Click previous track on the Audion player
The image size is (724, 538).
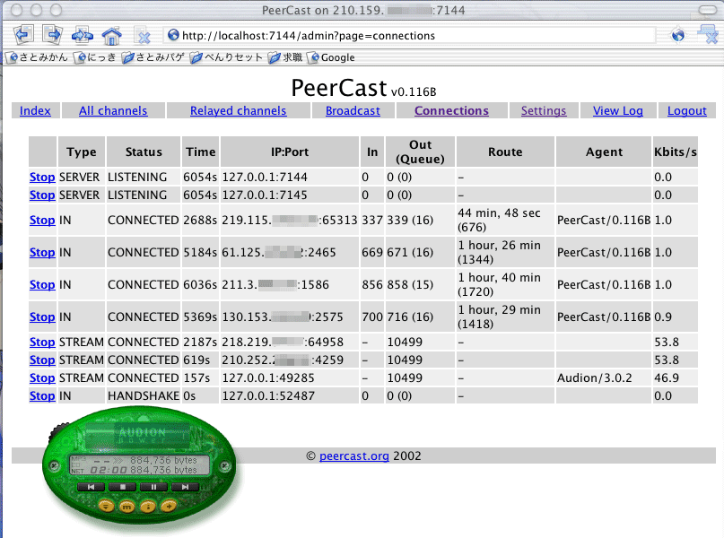(92, 487)
